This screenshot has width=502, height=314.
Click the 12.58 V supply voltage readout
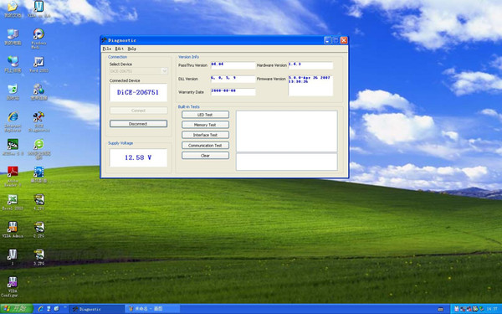tap(138, 157)
